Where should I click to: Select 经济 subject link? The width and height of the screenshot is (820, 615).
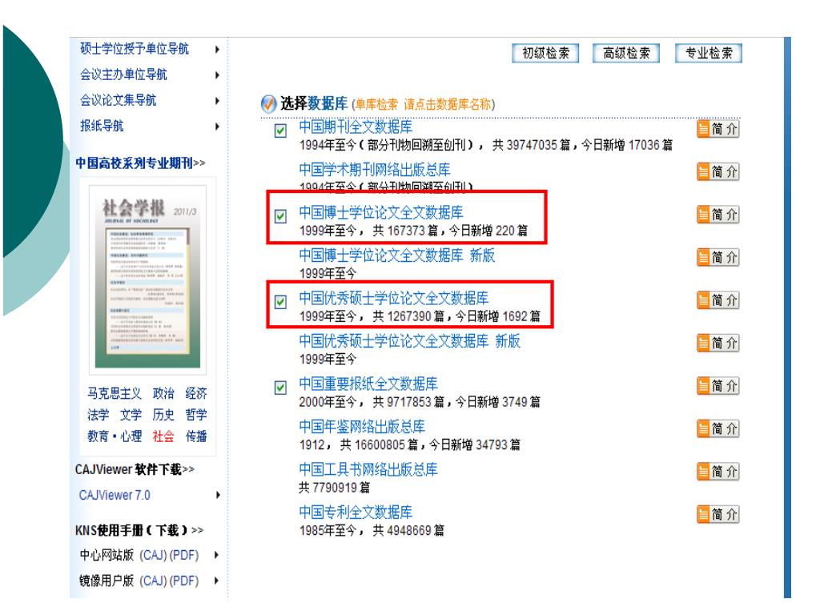coord(196,393)
